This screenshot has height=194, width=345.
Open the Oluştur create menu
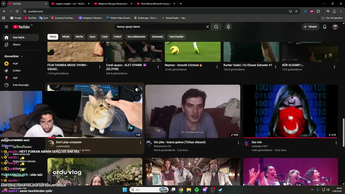[310, 27]
